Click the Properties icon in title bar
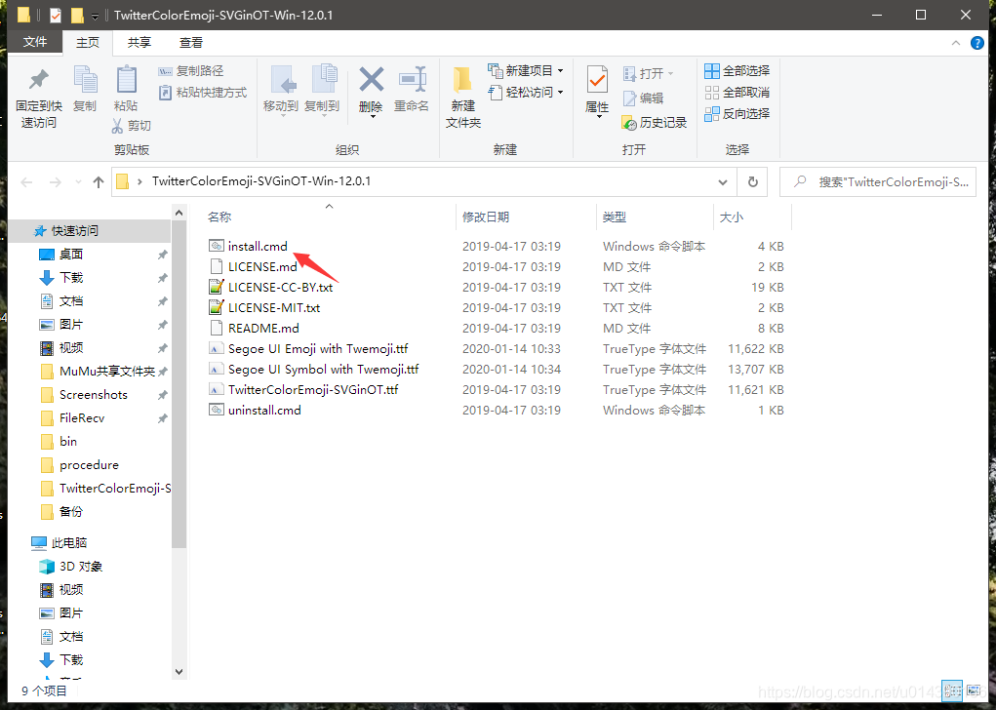The width and height of the screenshot is (996, 710). (x=56, y=15)
